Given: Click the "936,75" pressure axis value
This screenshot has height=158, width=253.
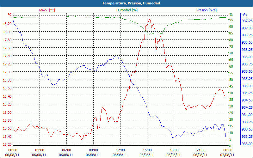Looking at the screenshot, I should [247, 35].
